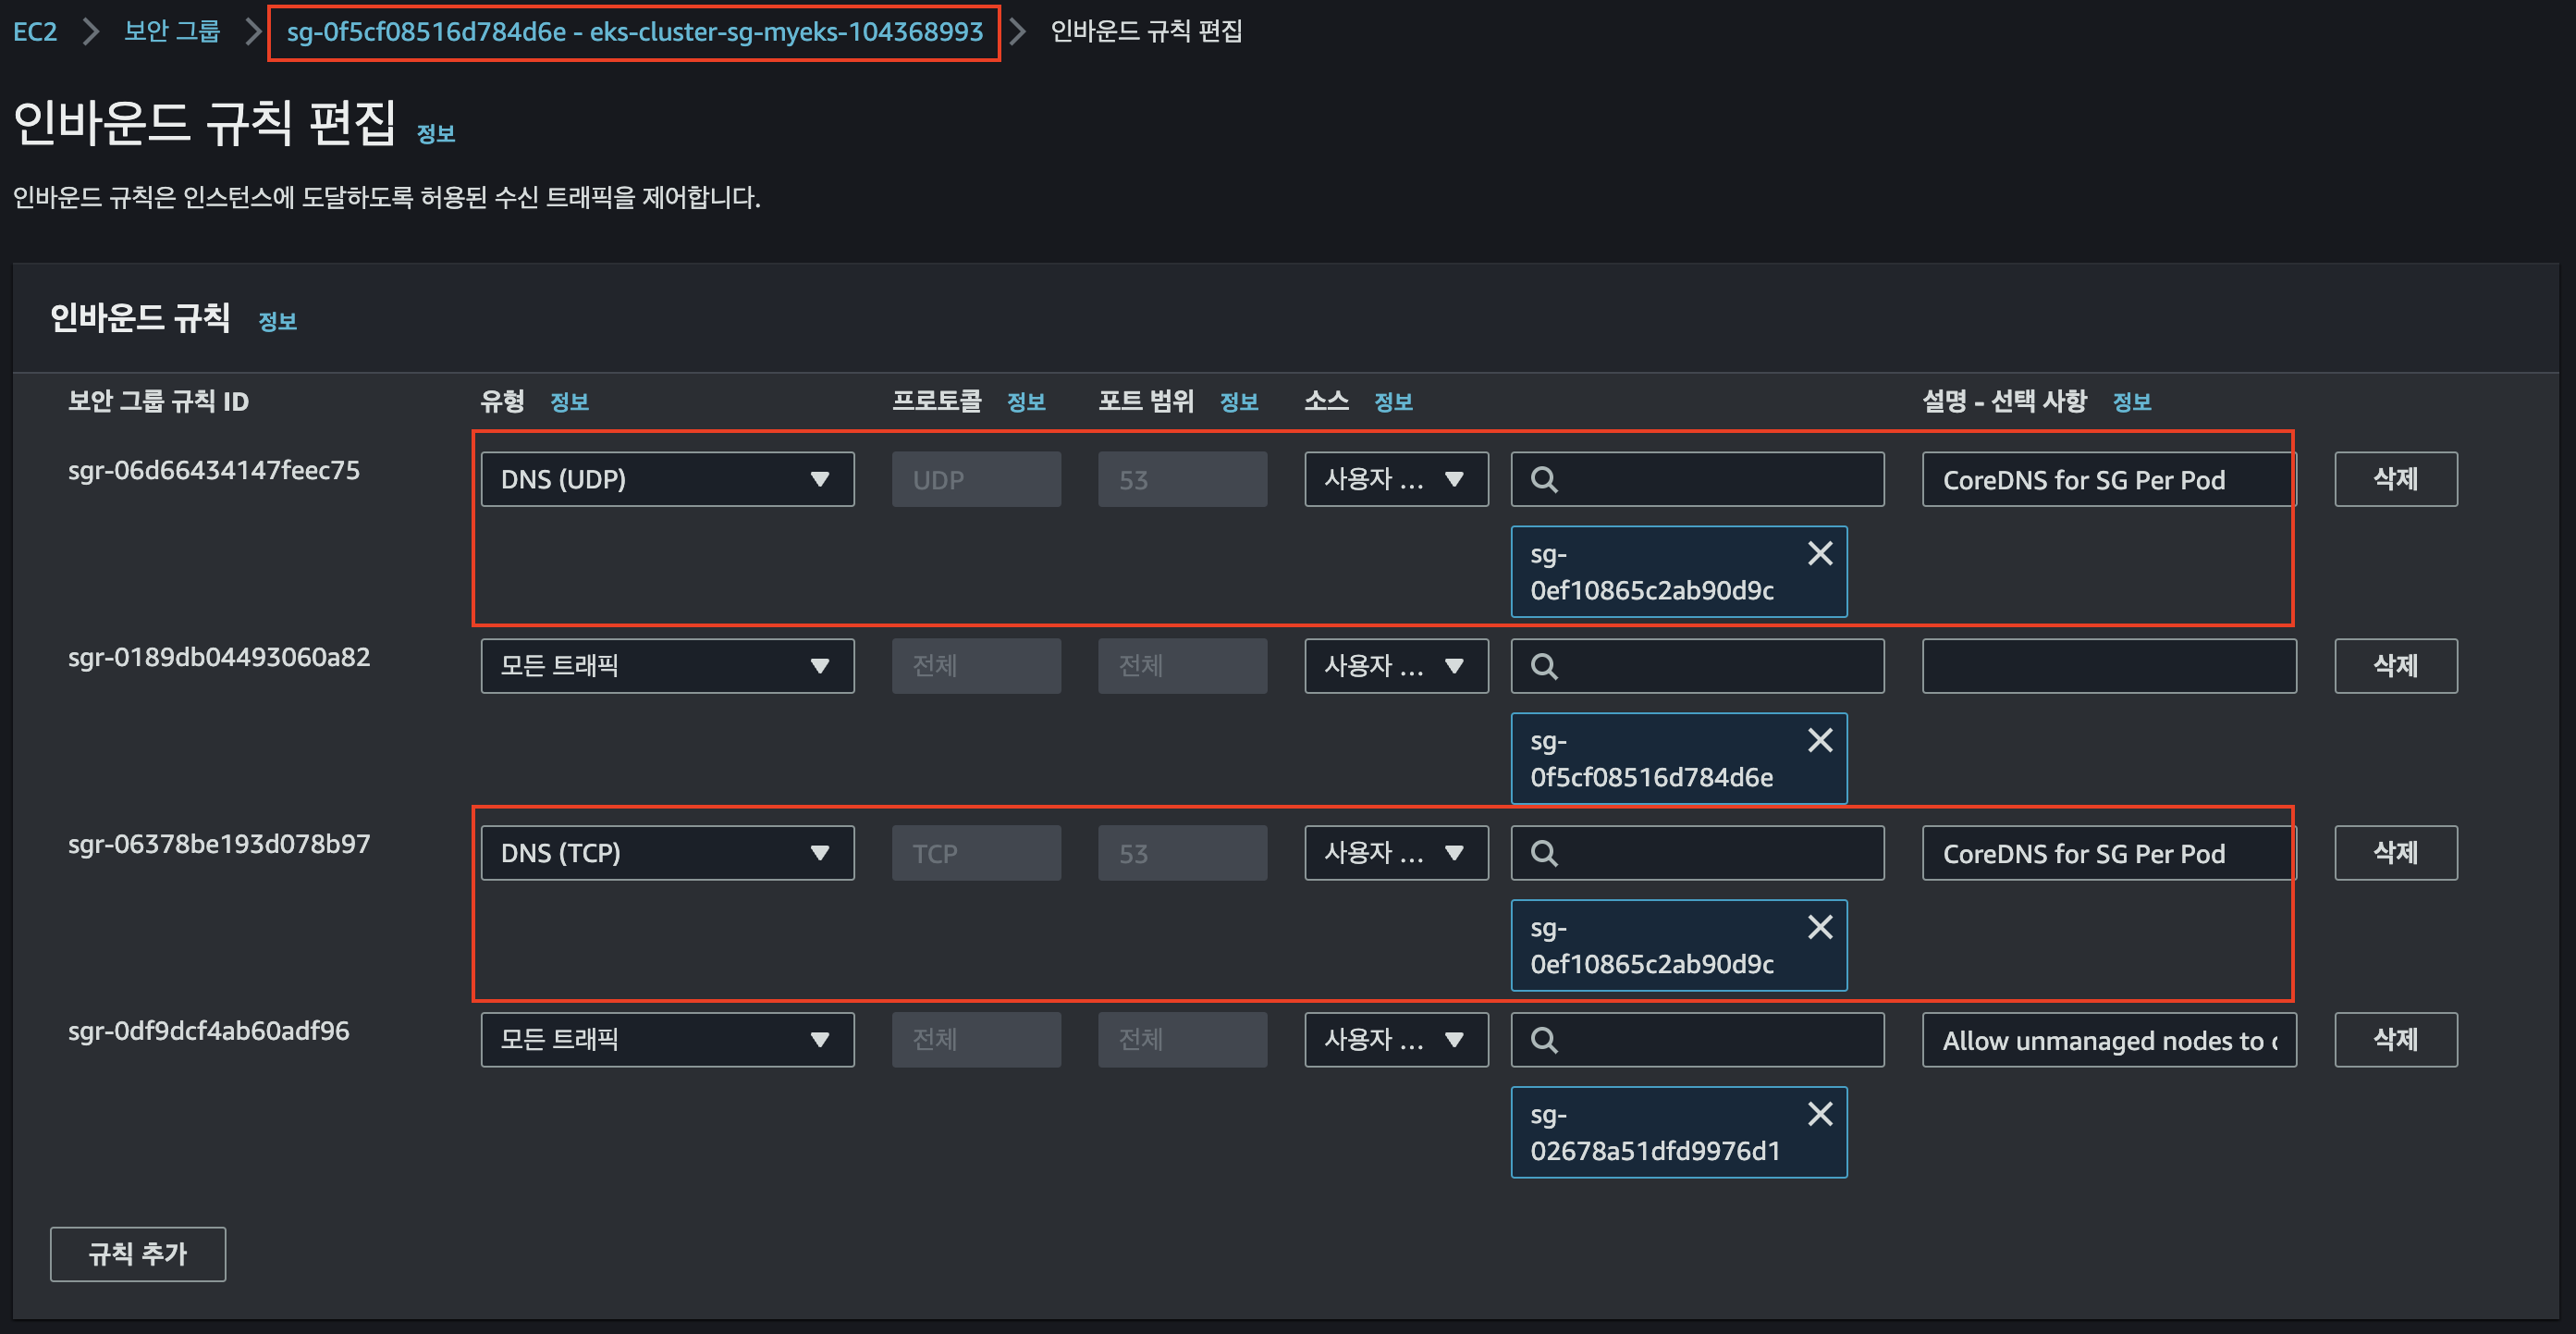This screenshot has height=1334, width=2576.
Task: Click the 정보 link beside 포트 범위 header
Action: (1238, 402)
